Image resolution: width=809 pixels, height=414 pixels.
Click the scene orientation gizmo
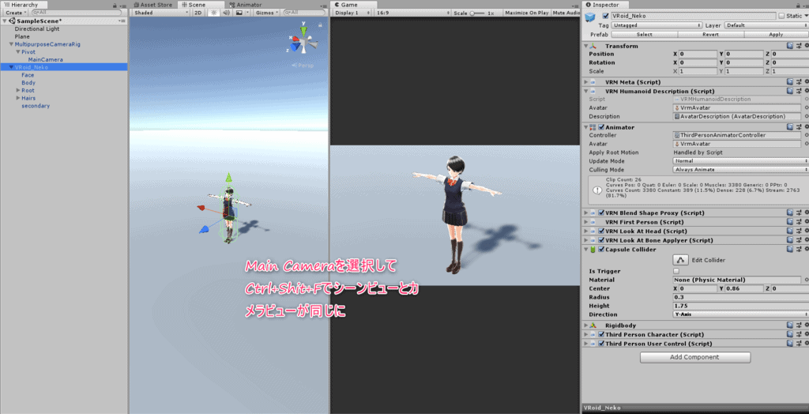[x=303, y=43]
